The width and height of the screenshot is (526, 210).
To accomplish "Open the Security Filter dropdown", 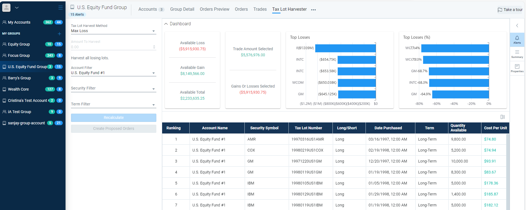I will coord(113,88).
